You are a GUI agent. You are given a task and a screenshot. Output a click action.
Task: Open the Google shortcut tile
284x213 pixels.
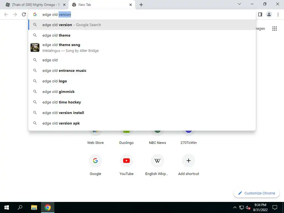click(95, 164)
